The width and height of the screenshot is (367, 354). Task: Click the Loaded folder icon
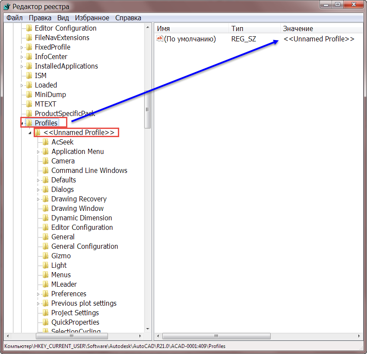[x=29, y=85]
